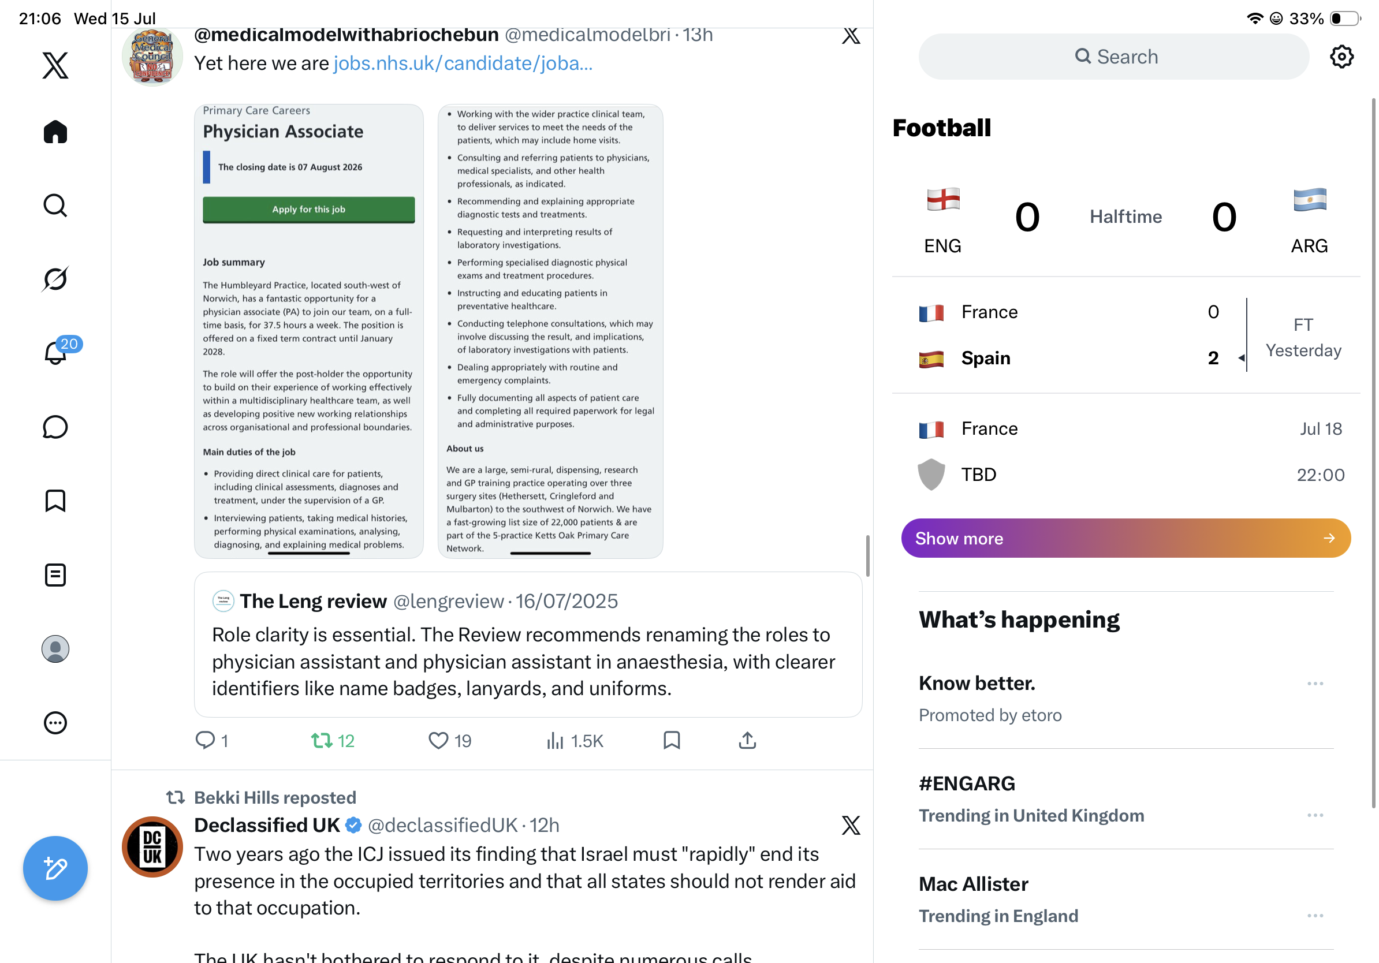Open more options for Mac Allister trend
The width and height of the screenshot is (1379, 963).
(x=1315, y=916)
